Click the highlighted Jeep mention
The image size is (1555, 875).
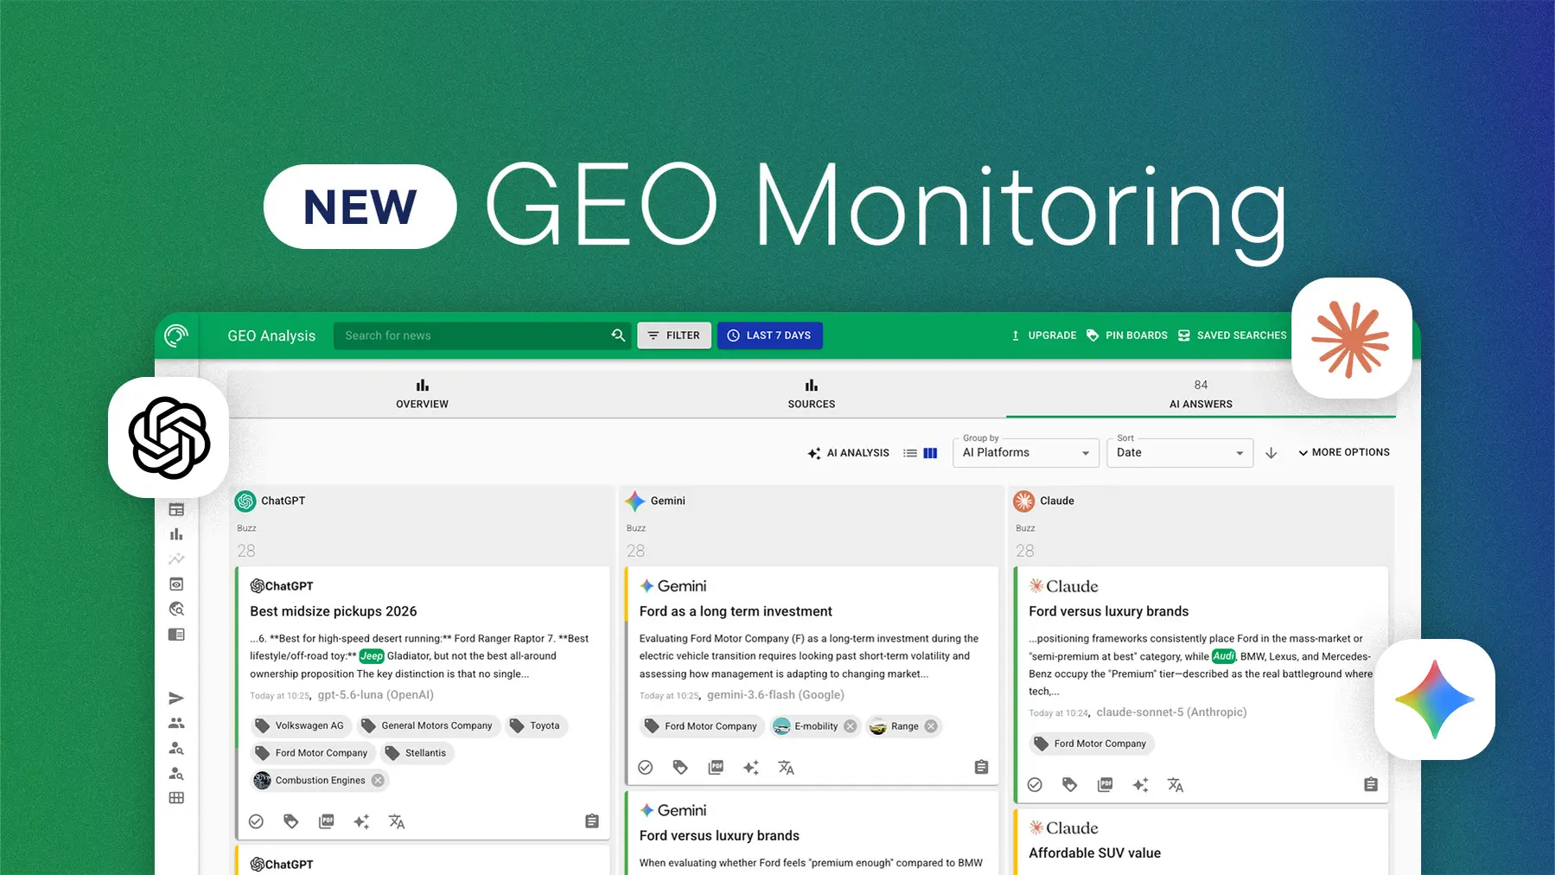(x=372, y=656)
